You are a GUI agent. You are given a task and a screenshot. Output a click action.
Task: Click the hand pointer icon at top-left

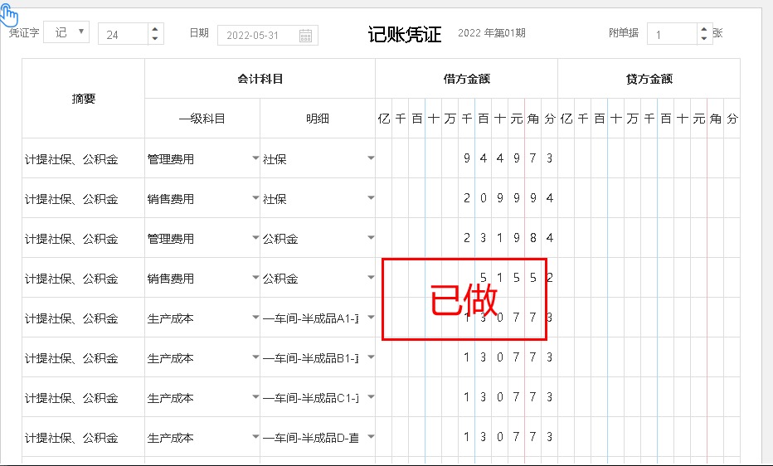[9, 14]
